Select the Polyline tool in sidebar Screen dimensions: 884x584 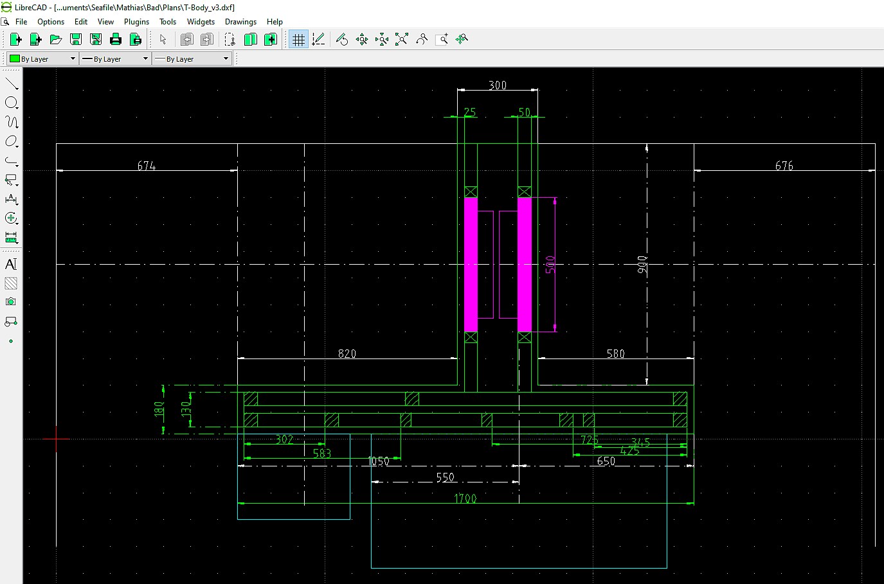click(x=11, y=161)
